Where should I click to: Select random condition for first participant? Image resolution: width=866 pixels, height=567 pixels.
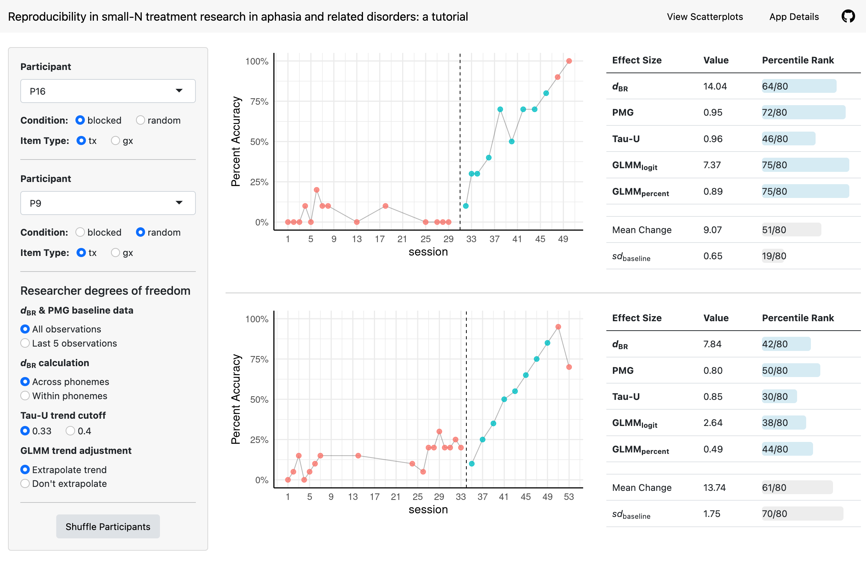point(140,120)
